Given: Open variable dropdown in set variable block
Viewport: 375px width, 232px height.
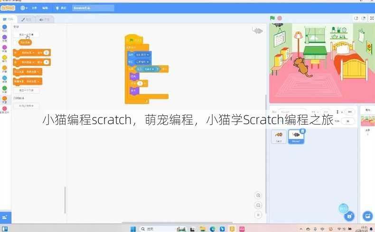Looking at the screenshot, I should click(28, 53).
